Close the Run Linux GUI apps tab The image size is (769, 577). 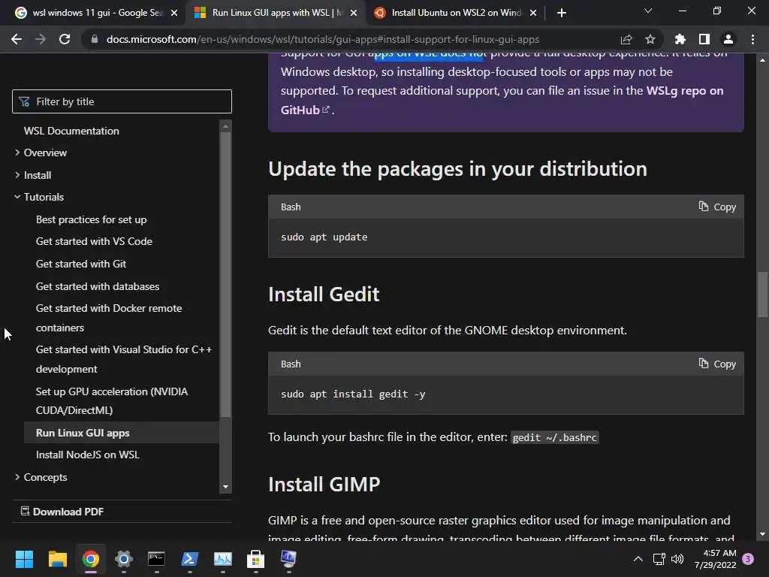pos(354,13)
